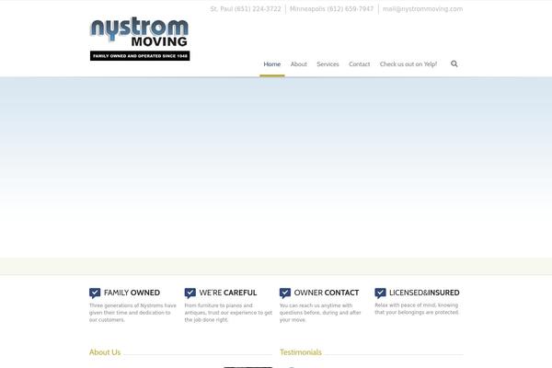The image size is (552, 368).
Task: Open the About menu item
Action: [298, 64]
